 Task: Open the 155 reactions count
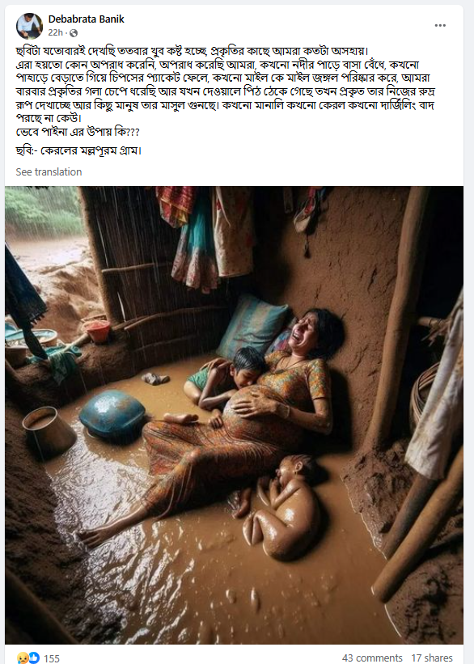[52, 658]
